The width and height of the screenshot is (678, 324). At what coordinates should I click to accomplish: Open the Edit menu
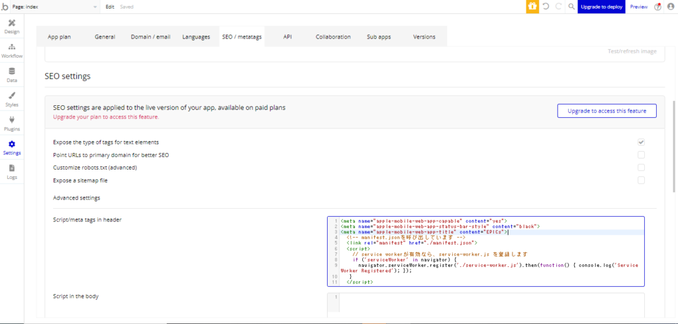110,7
